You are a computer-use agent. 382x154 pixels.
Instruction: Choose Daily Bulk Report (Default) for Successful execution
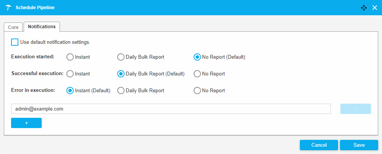121,74
